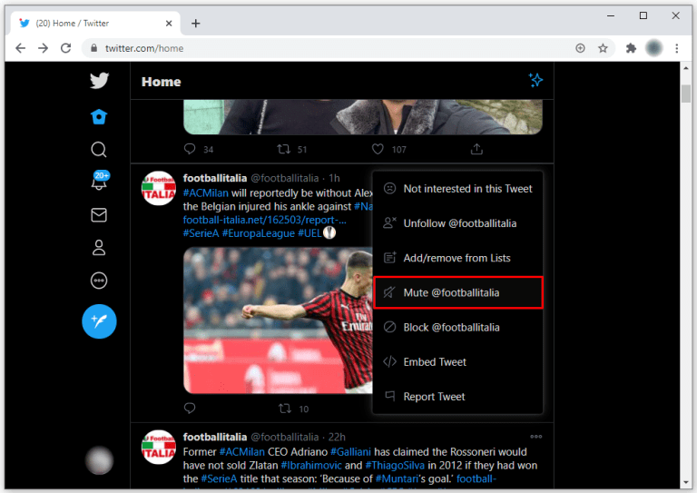Open footballitalia name on 1h tweet
697x493 pixels.
(215, 178)
